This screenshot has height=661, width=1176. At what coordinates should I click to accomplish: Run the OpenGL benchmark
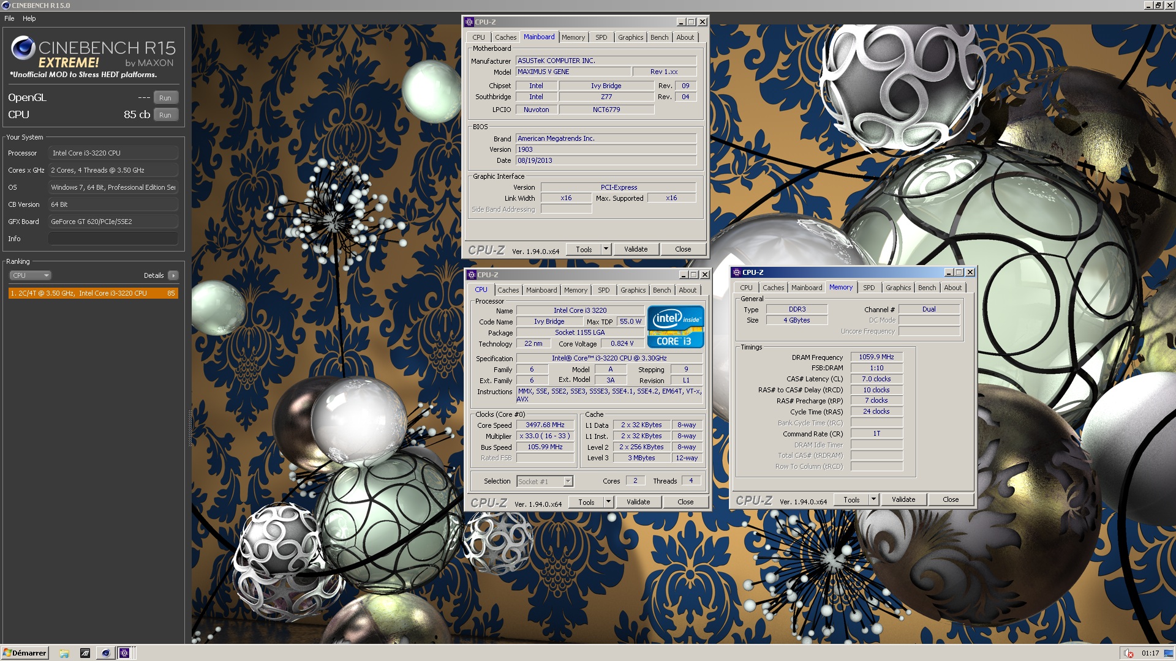165,98
